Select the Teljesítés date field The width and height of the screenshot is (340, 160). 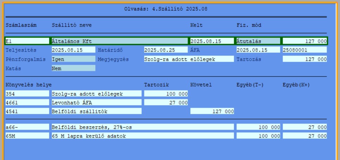pyautogui.click(x=73, y=50)
